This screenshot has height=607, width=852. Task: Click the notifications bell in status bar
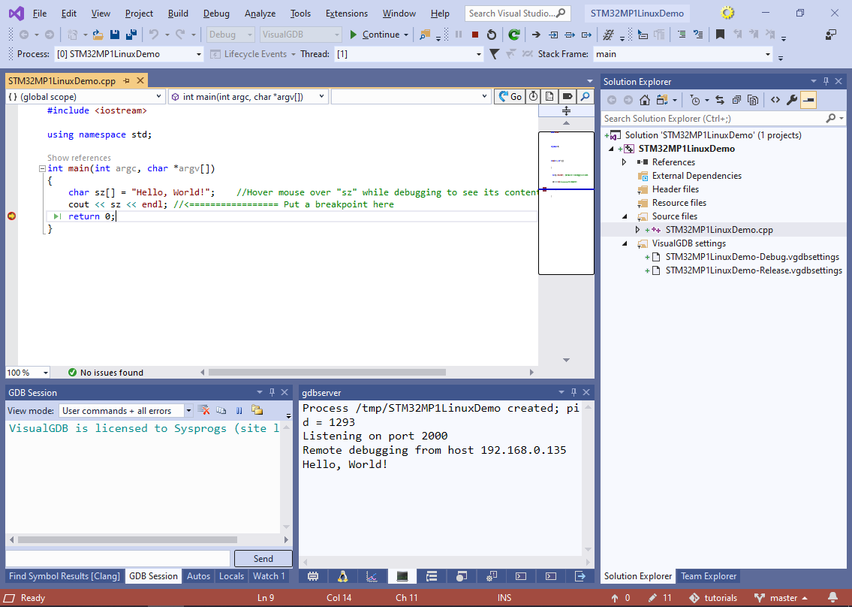coord(832,598)
